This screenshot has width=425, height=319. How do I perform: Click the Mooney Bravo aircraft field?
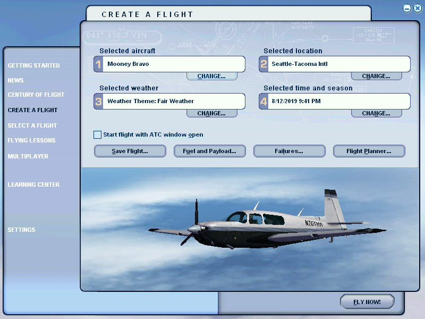169,64
